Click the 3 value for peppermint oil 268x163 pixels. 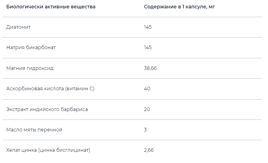145,130
